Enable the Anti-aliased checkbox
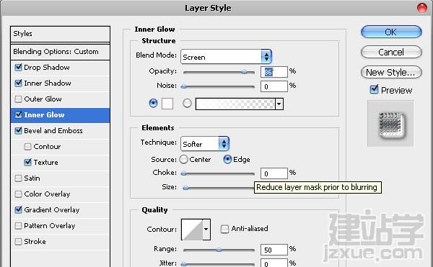Screen dimensions: 433x267 click(x=224, y=229)
